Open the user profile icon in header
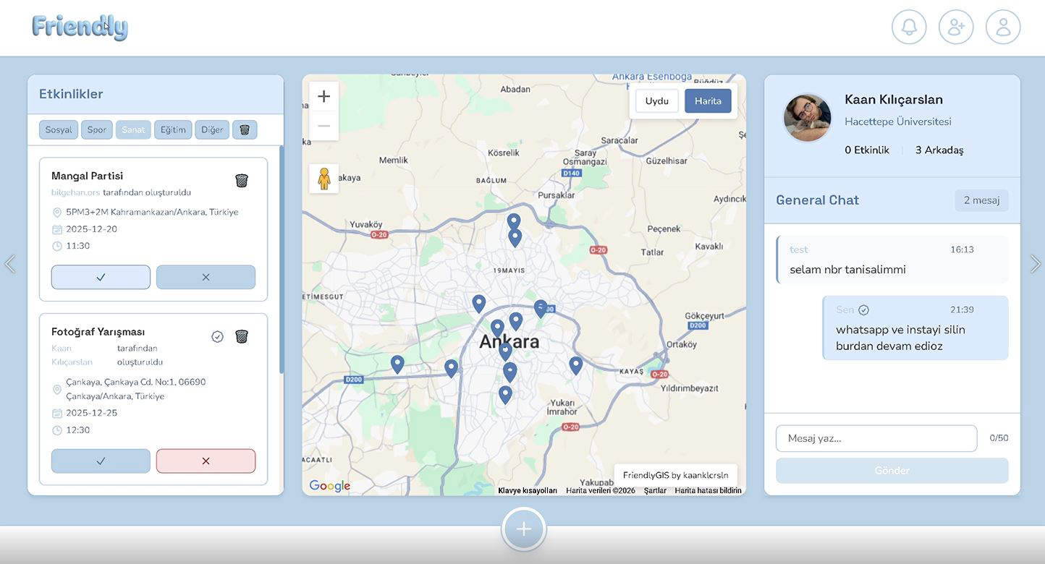Image resolution: width=1045 pixels, height=564 pixels. (1003, 27)
